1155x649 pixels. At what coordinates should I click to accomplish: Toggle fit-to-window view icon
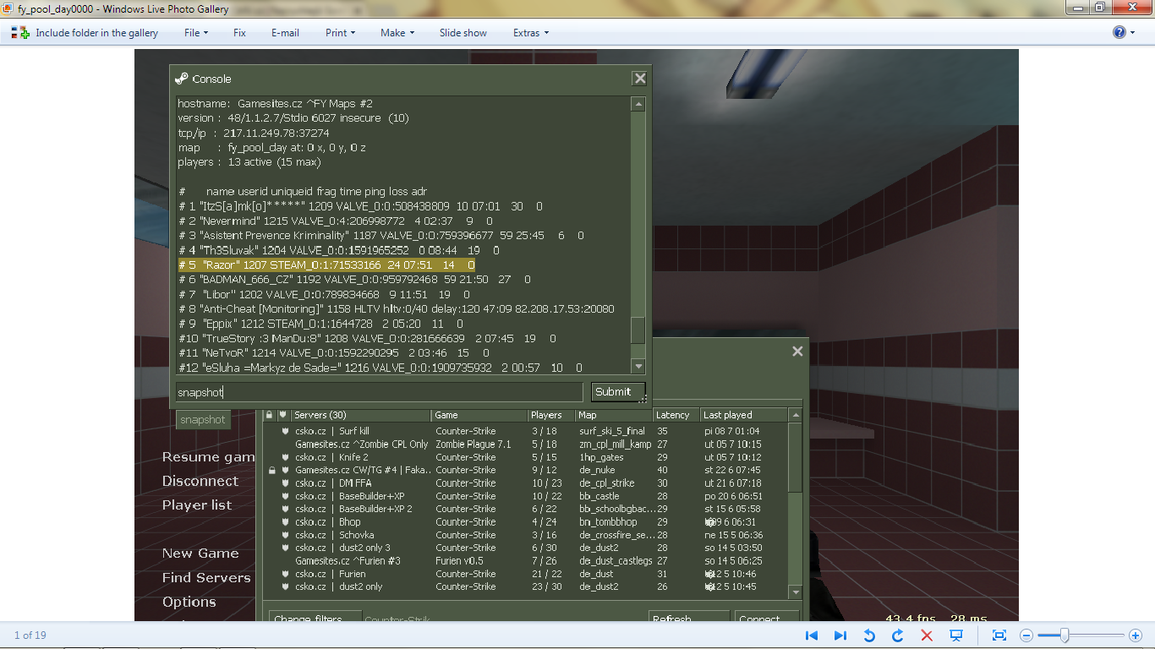[x=999, y=635]
